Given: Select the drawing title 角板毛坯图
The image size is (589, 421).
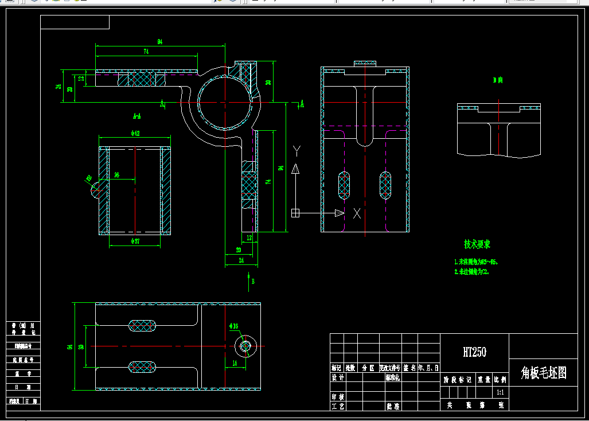Looking at the screenshot, I should [543, 373].
